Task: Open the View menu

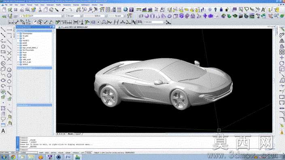Action: 16,5
